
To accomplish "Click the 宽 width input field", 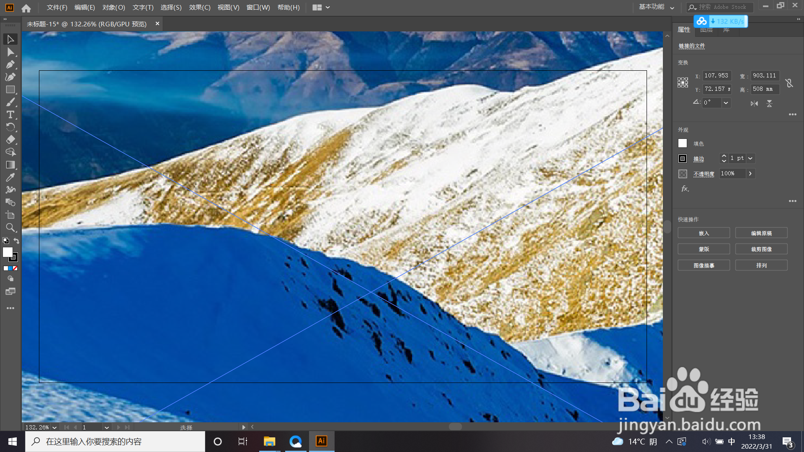I will 765,76.
